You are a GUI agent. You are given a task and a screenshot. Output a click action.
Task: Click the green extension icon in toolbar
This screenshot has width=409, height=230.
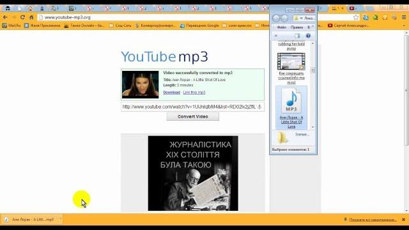tap(375, 17)
